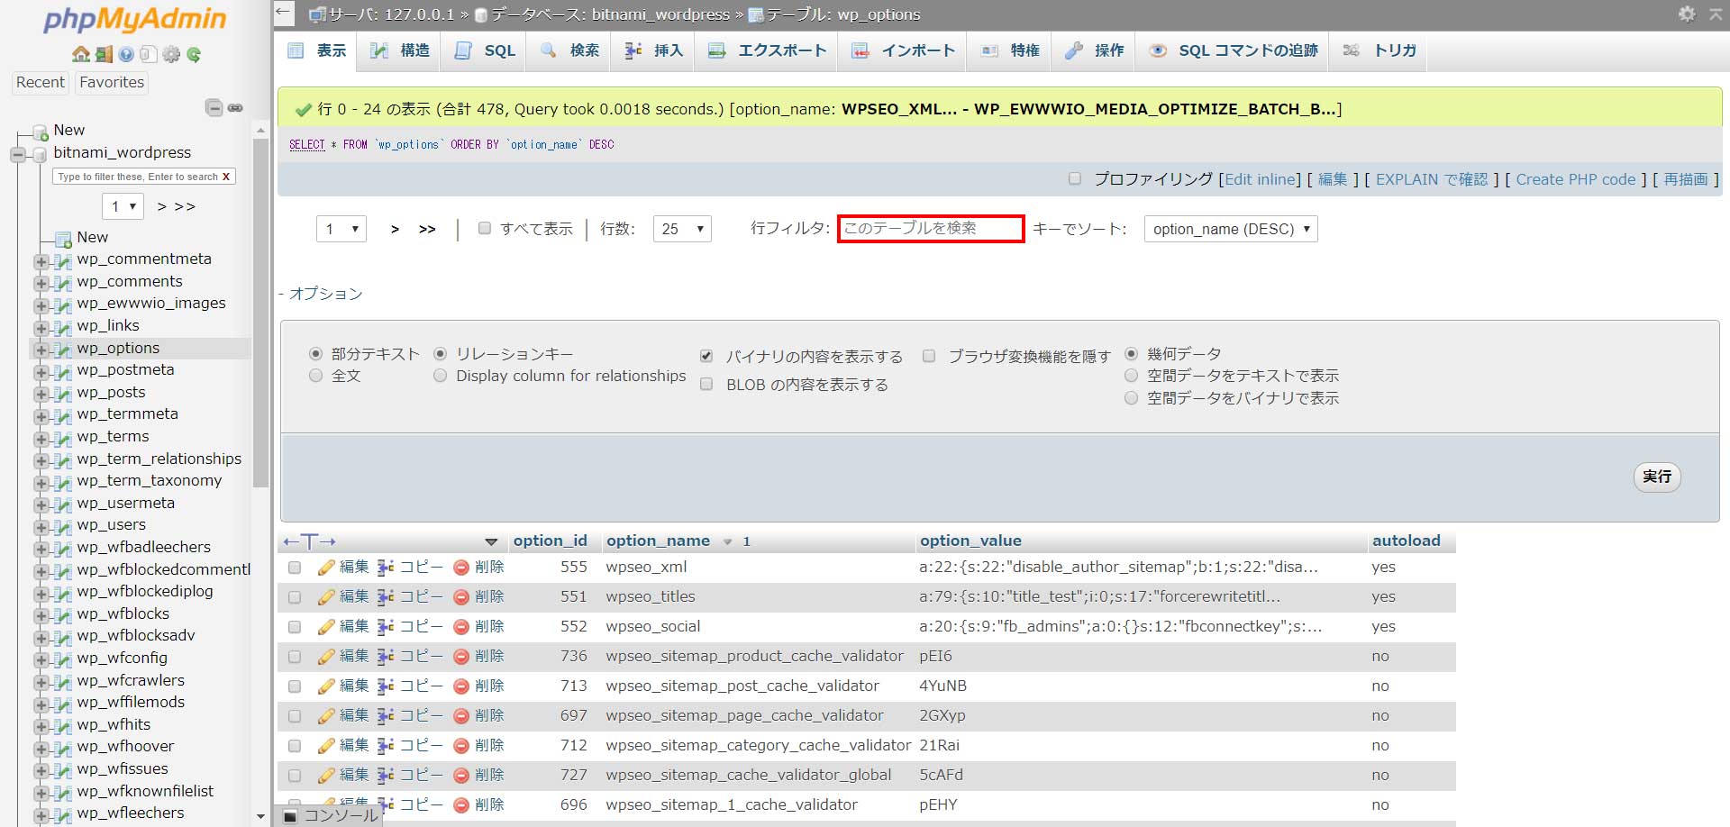Open the 構造 (Structure) tab
This screenshot has height=827, width=1730.
tap(399, 50)
